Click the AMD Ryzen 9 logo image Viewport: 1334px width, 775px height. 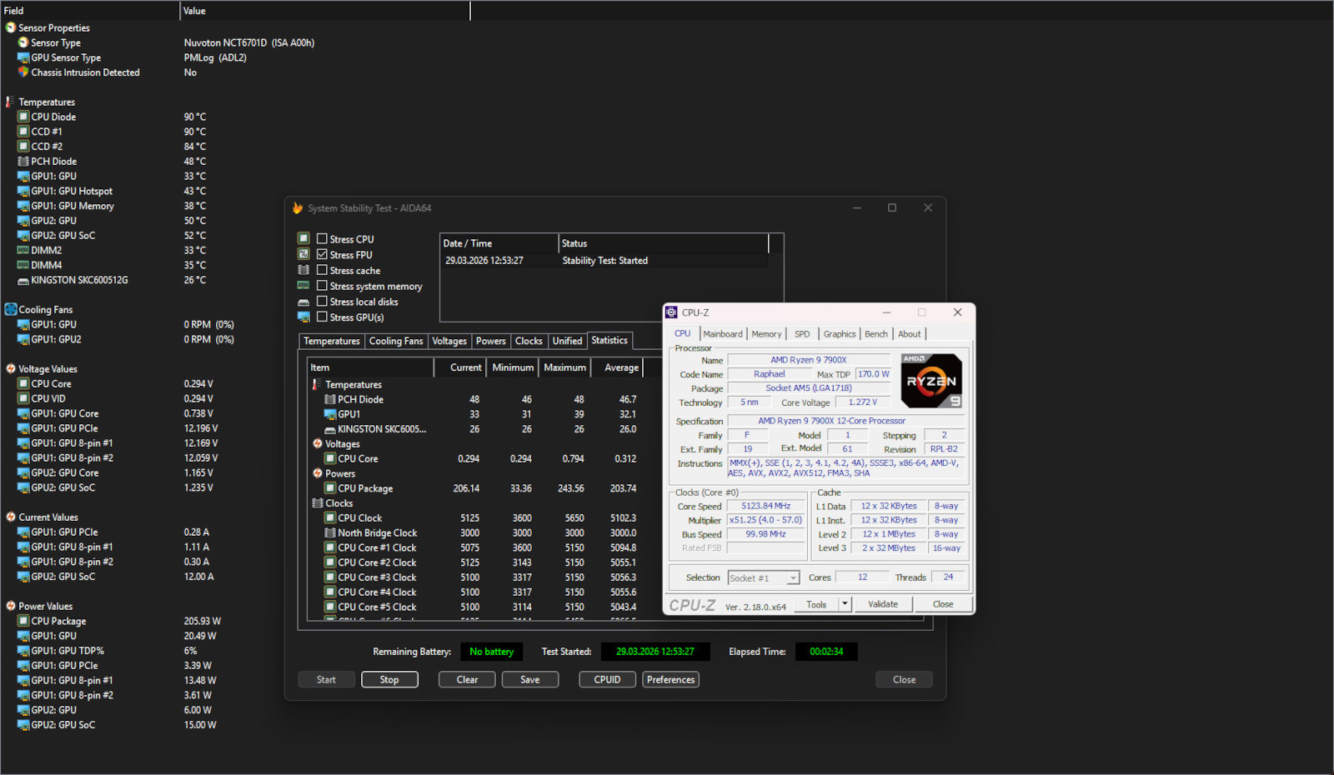[x=931, y=381]
